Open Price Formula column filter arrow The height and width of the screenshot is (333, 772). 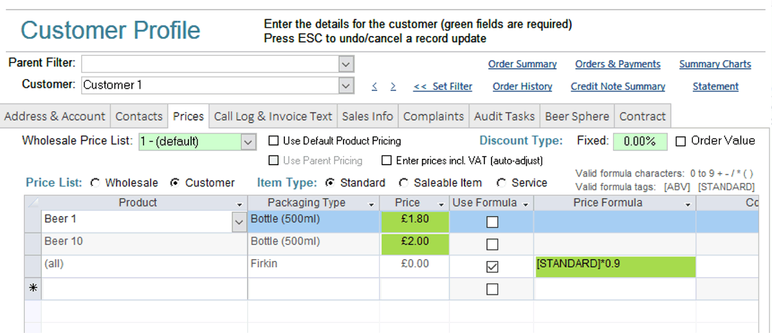click(x=688, y=203)
